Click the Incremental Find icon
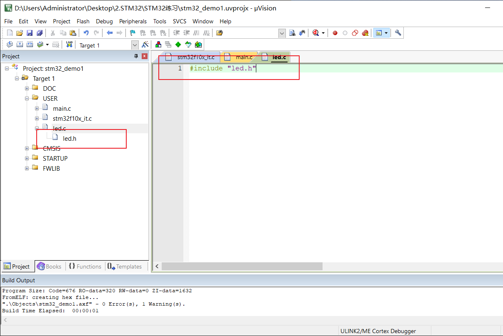 (x=302, y=33)
